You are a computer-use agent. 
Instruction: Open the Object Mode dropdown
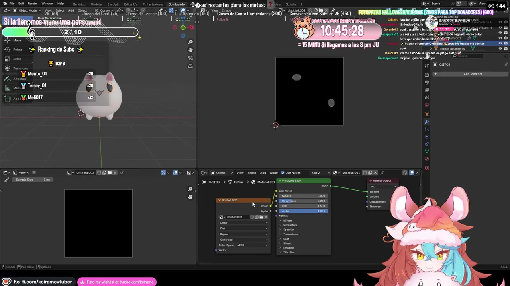pyautogui.click(x=26, y=10)
